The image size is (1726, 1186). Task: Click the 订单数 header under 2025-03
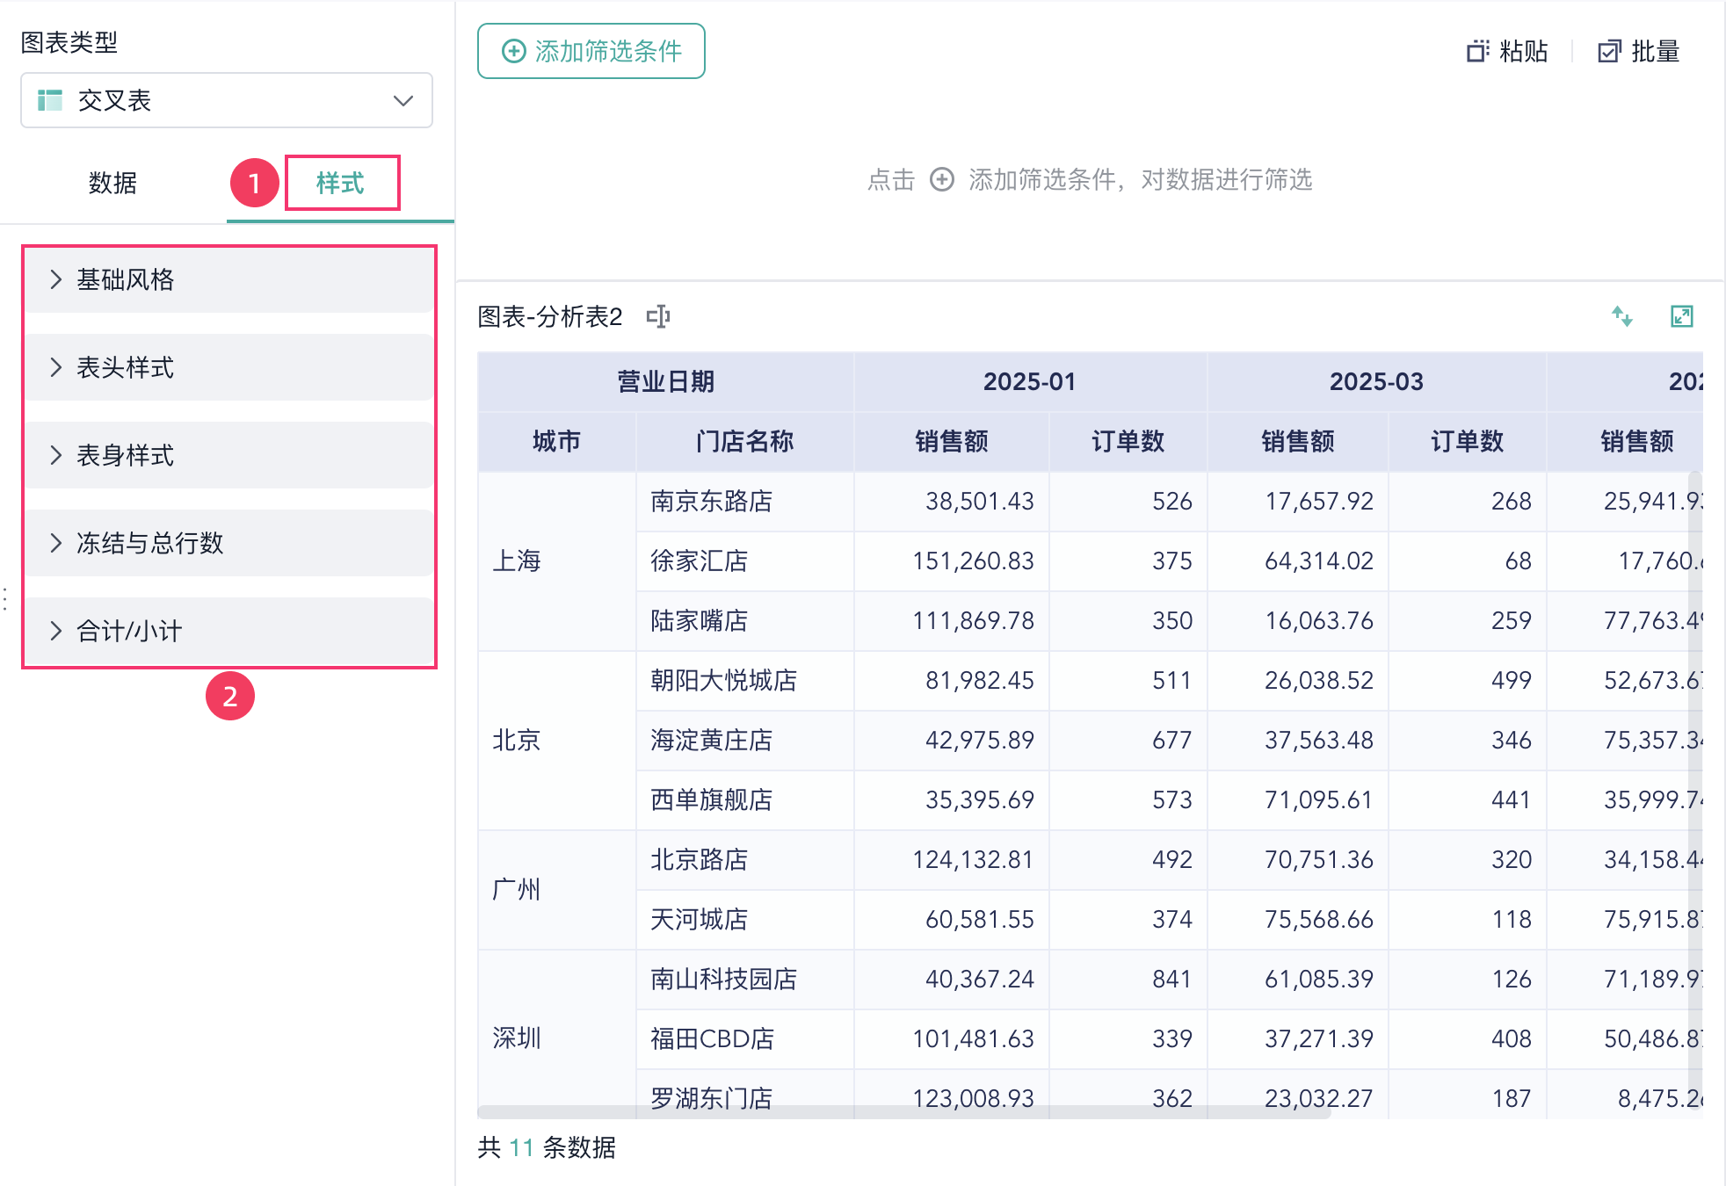1468,441
